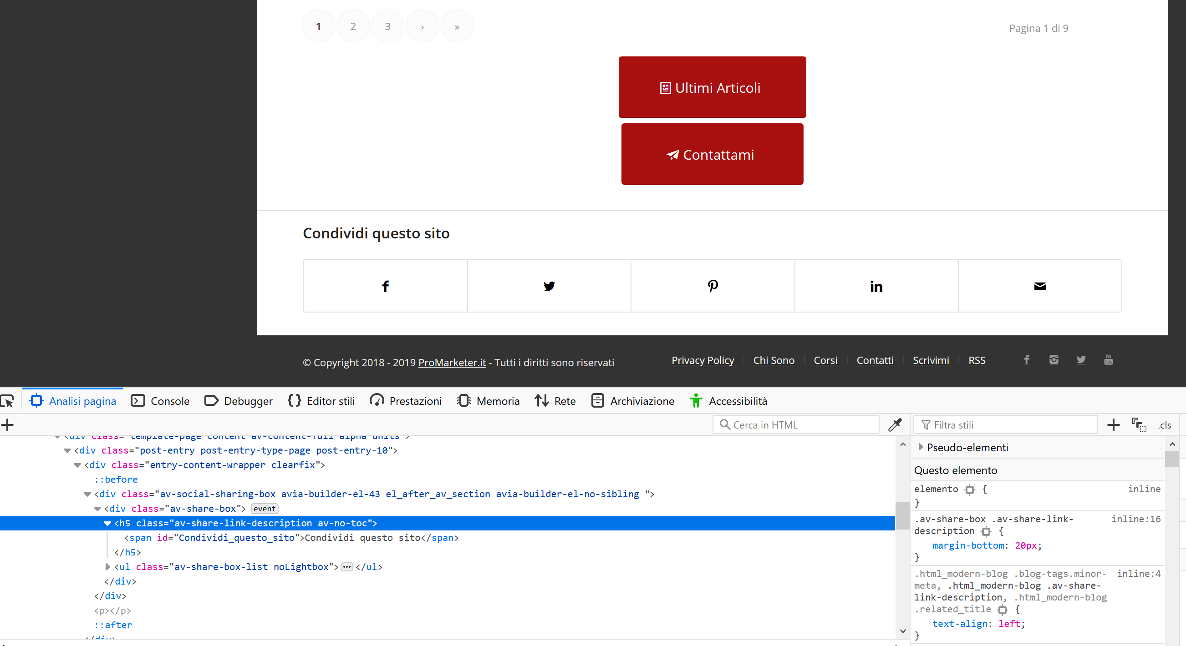The width and height of the screenshot is (1186, 646).
Task: Click the YouTube icon in the footer
Action: point(1108,360)
